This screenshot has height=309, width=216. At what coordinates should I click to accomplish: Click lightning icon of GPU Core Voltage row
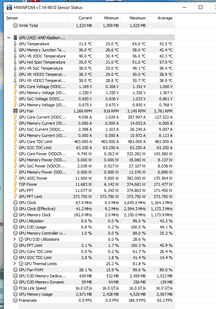pos(15,86)
